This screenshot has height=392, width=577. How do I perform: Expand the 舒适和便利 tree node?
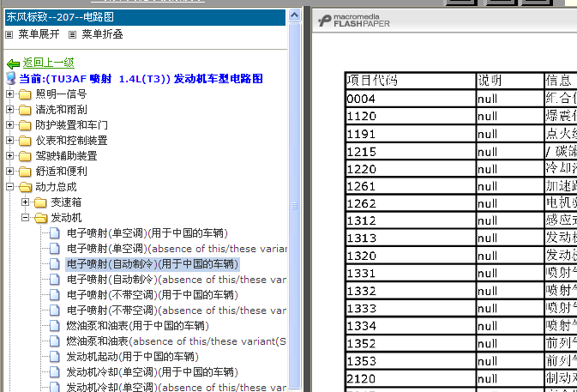tap(10, 172)
